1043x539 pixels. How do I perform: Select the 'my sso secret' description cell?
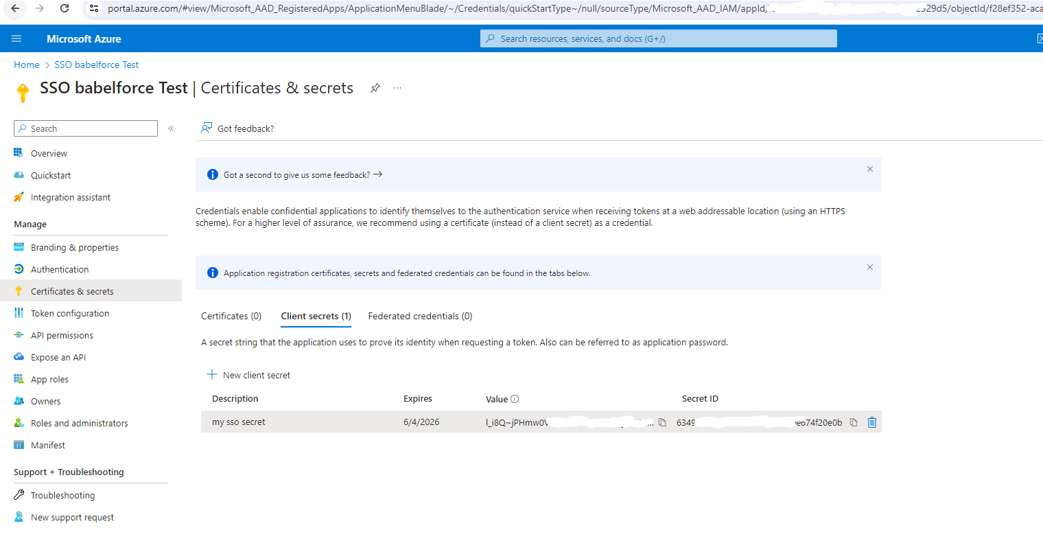pos(239,422)
